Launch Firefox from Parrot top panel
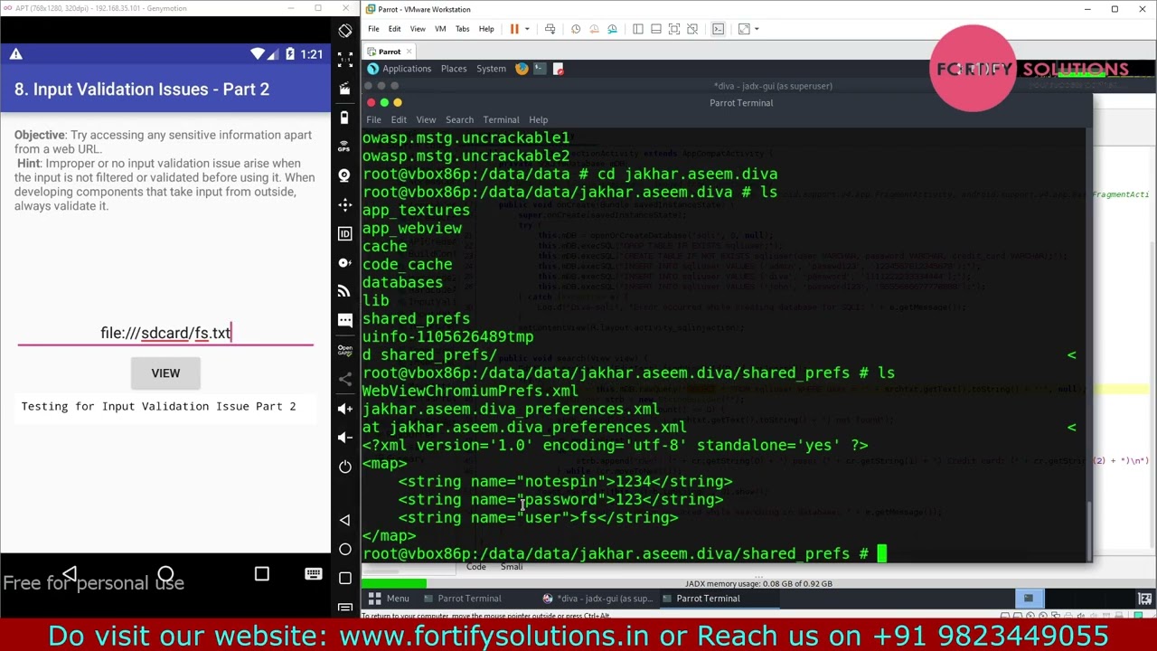1157x651 pixels. click(522, 69)
